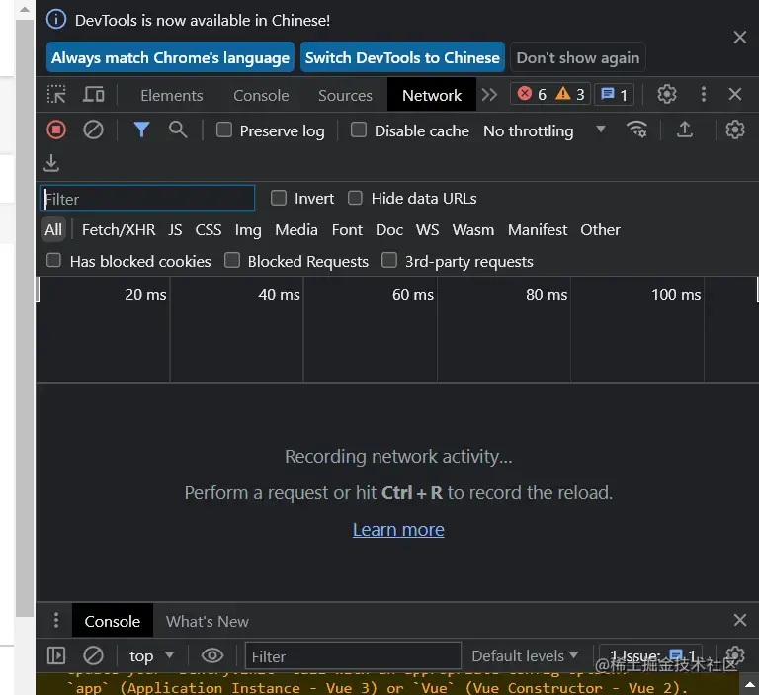Open the What's New tab
Viewport: 759px width, 695px height.
(208, 621)
